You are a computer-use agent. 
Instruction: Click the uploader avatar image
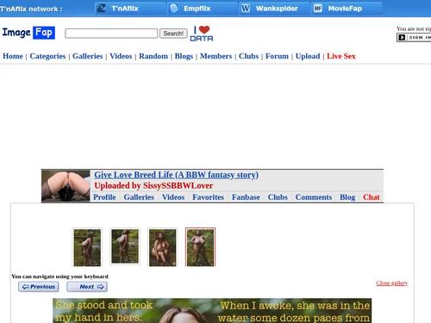66,186
